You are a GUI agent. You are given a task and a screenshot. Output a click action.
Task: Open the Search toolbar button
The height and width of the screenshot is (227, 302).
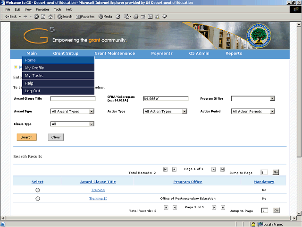point(65,17)
